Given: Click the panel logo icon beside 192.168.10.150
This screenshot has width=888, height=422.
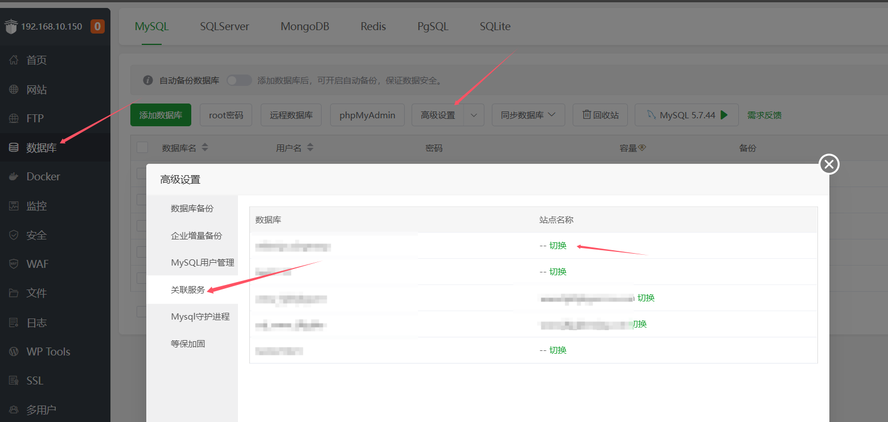Looking at the screenshot, I should pos(11,27).
